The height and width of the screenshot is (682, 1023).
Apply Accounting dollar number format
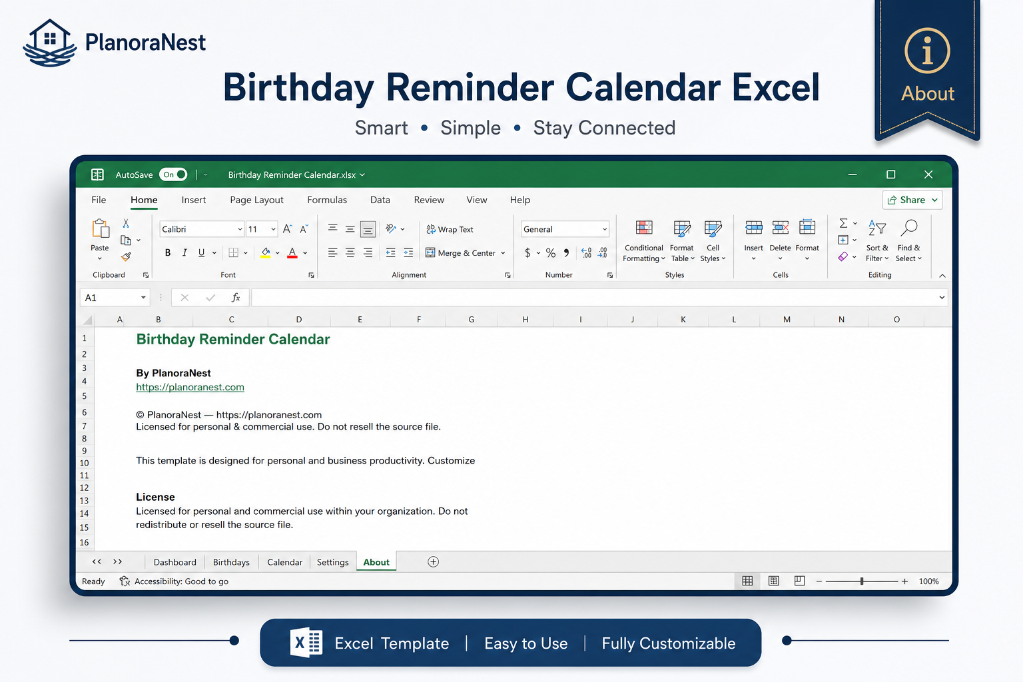(527, 252)
